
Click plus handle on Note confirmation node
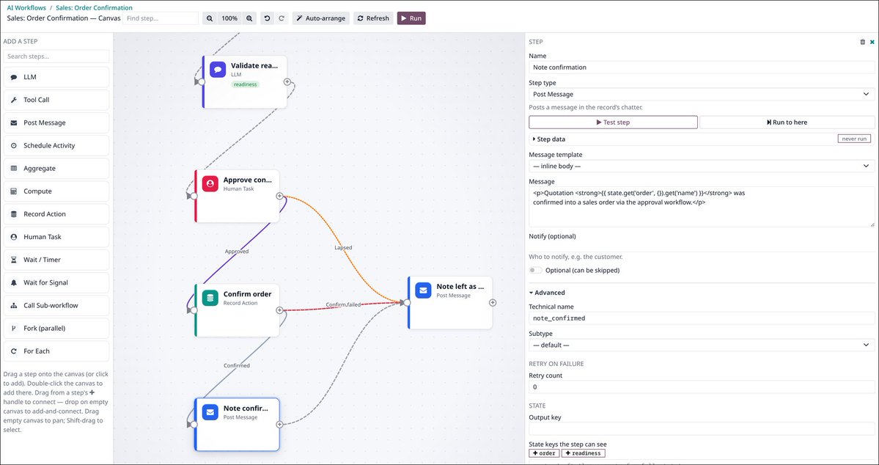[280, 425]
